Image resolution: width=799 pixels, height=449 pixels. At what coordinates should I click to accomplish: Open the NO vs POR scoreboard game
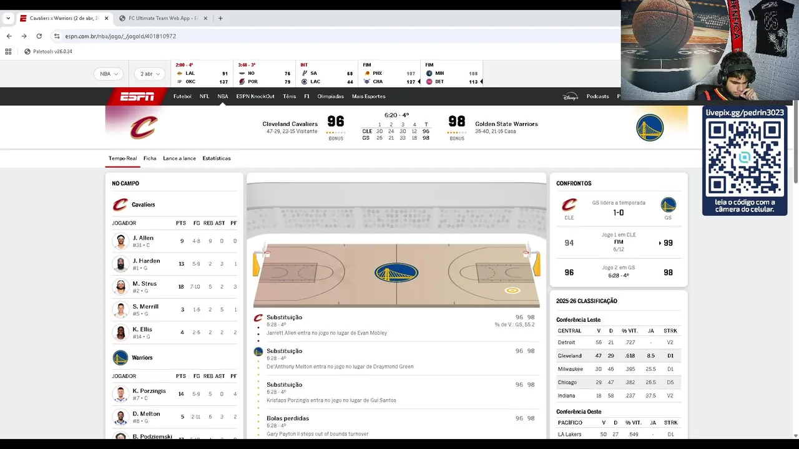[265, 74]
